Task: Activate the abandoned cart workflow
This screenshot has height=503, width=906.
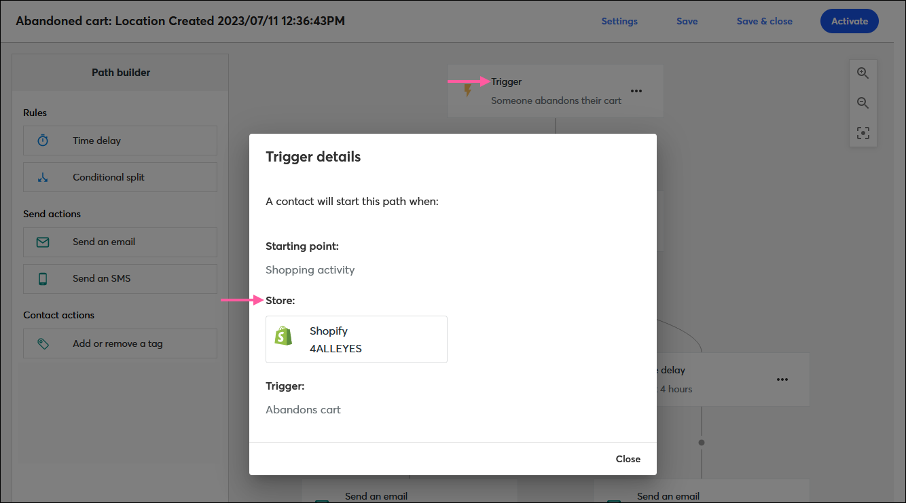Action: point(849,21)
